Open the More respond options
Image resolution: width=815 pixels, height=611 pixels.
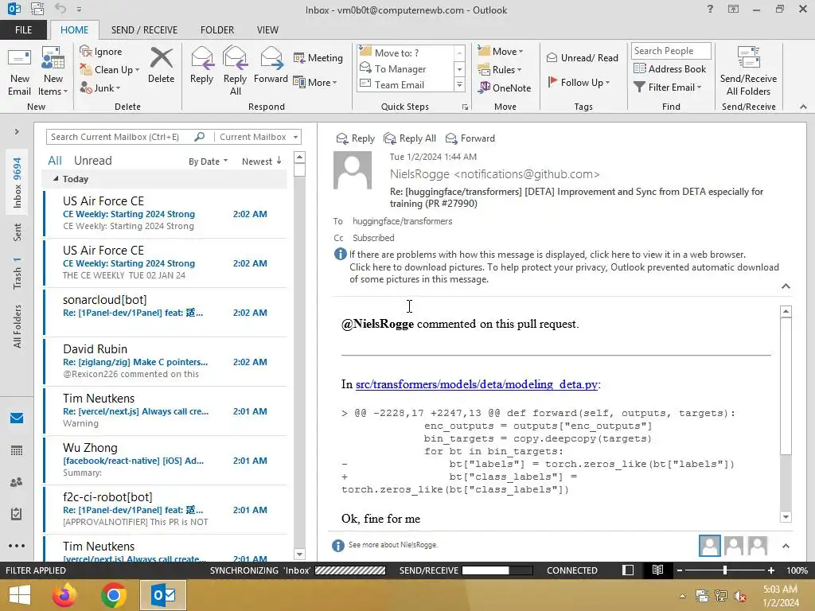(315, 82)
